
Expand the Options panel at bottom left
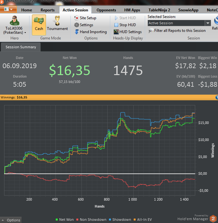coord(11,220)
